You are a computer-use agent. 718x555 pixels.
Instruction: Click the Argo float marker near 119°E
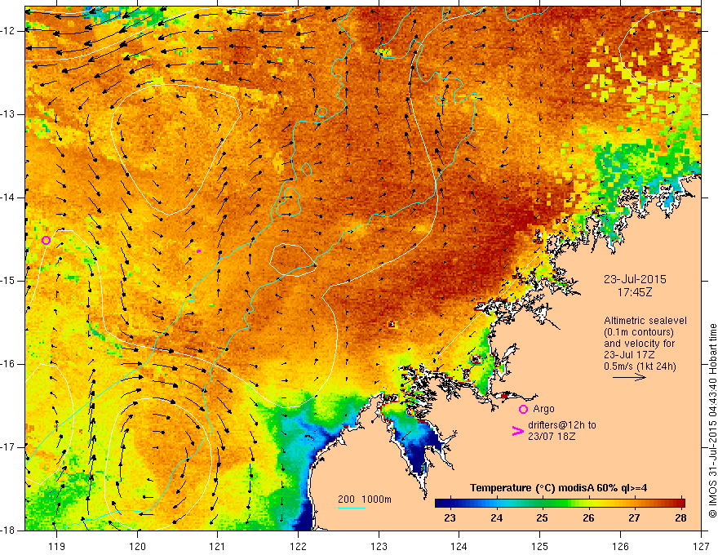point(46,241)
